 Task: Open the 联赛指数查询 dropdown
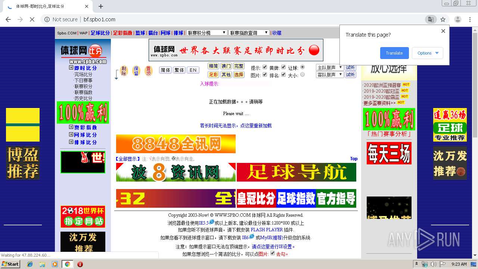(249, 33)
